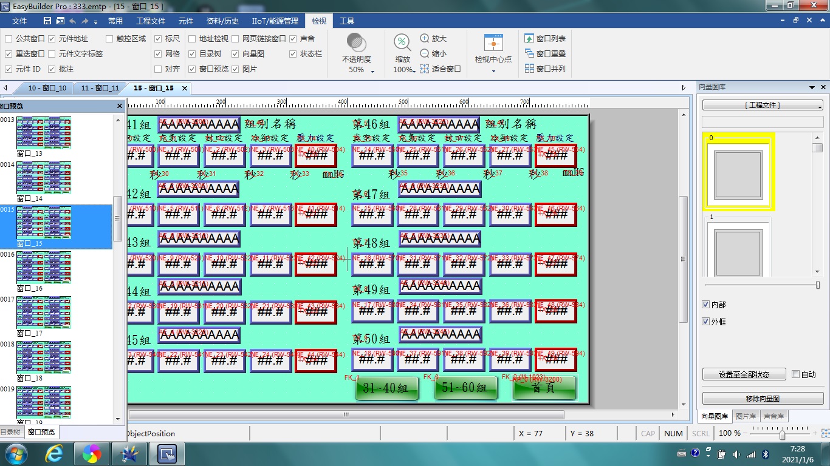Click the fit window (适合窗口) icon

pyautogui.click(x=425, y=69)
